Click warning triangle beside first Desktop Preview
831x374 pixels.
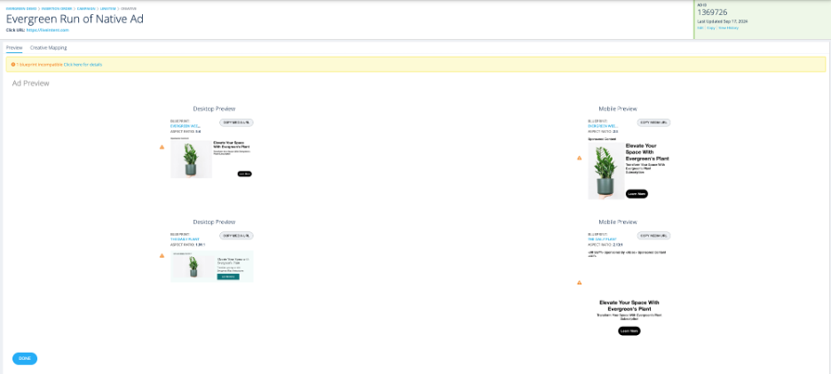[x=162, y=147]
